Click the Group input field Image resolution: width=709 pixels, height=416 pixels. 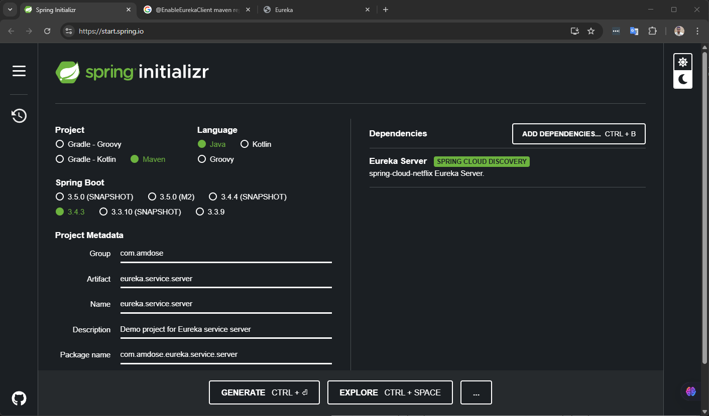tap(226, 254)
